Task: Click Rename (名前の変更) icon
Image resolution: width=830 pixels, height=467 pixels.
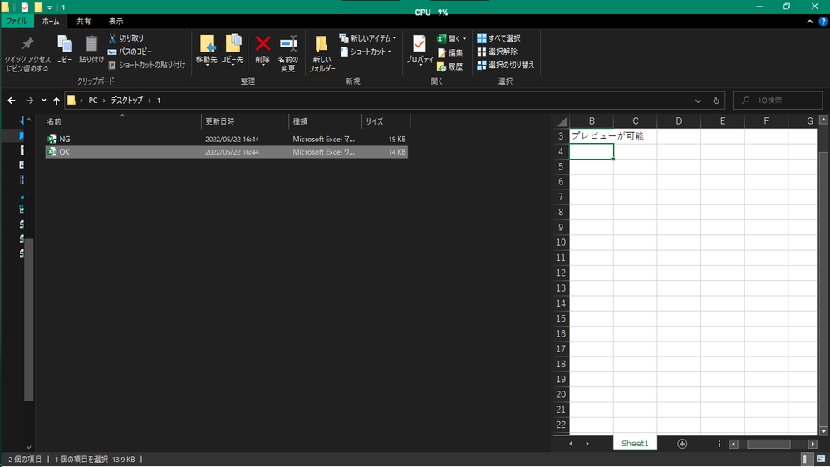Action: 288,55
